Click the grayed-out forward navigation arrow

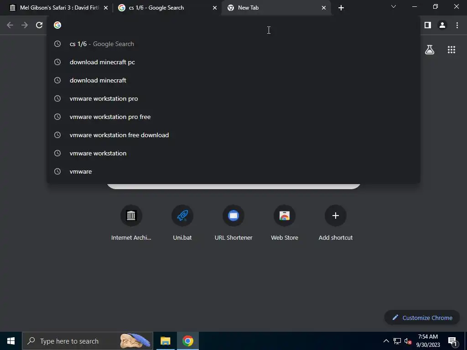pyautogui.click(x=25, y=26)
